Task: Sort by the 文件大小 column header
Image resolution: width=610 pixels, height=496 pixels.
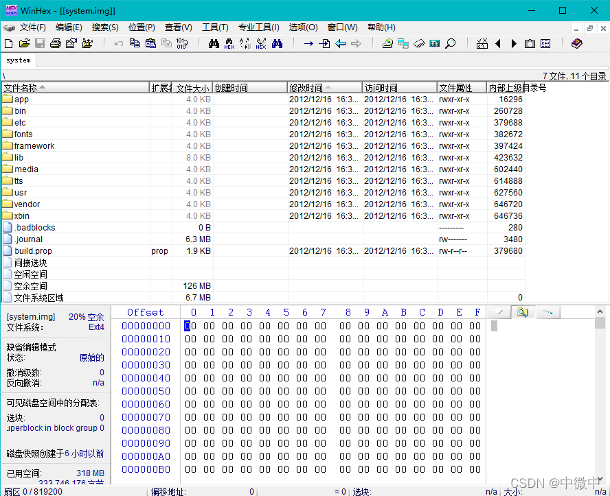Action: click(192, 88)
